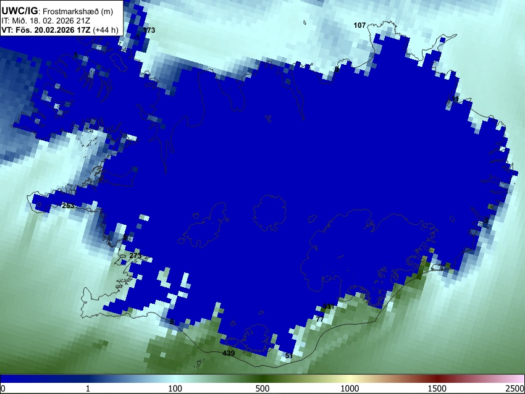
Task: Click the map value label 11
Action: [456, 99]
